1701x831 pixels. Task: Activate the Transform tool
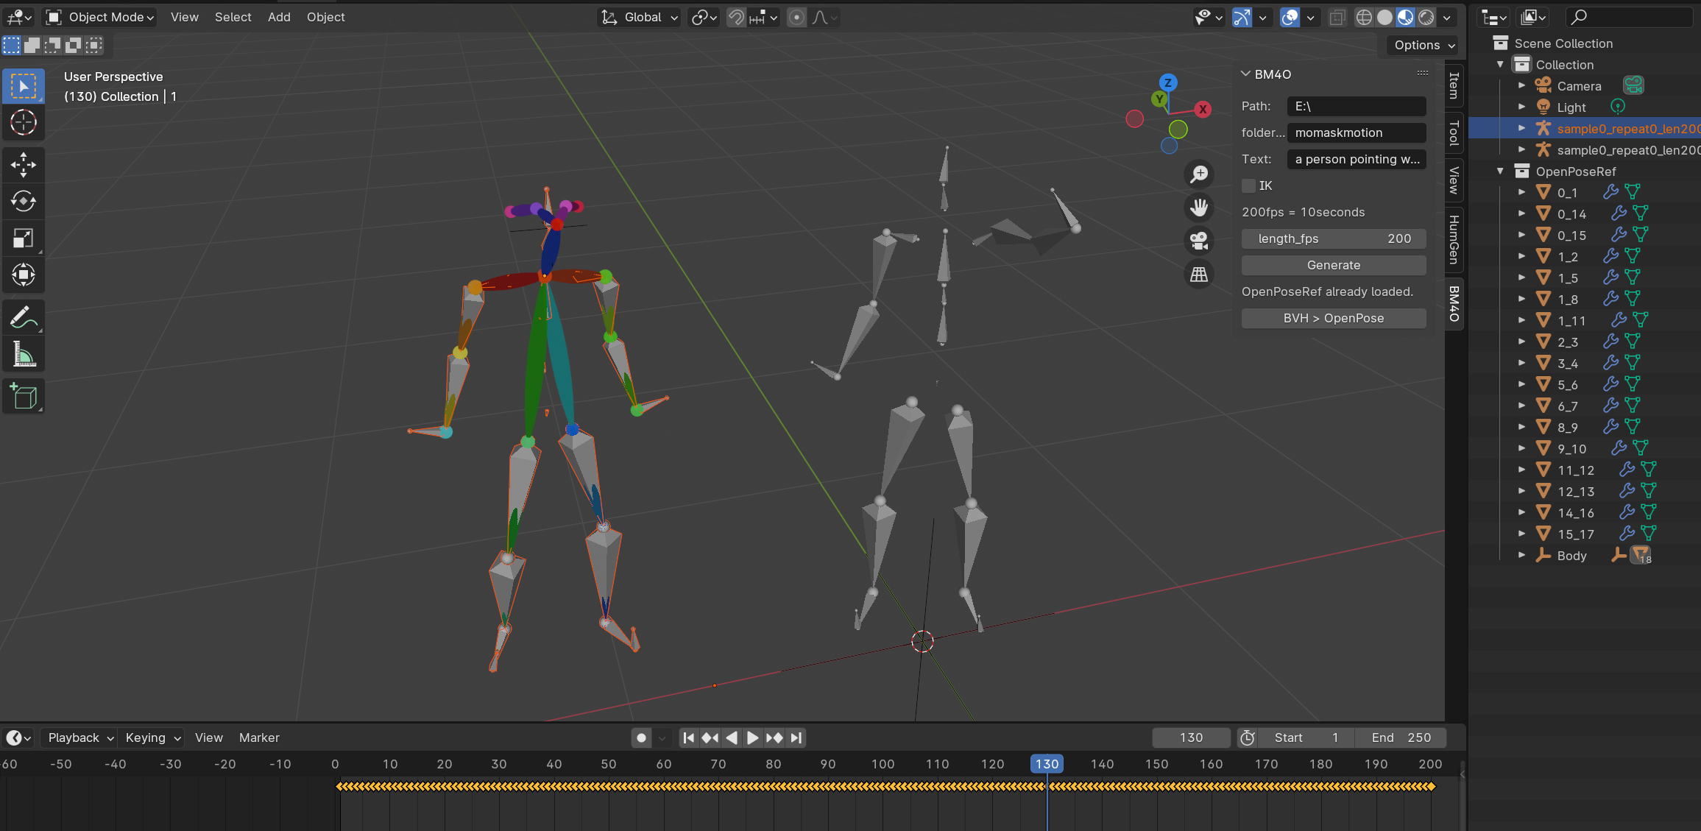(24, 275)
